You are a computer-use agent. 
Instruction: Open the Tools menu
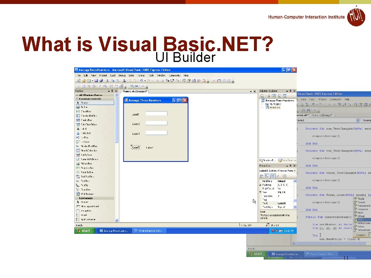[151, 75]
